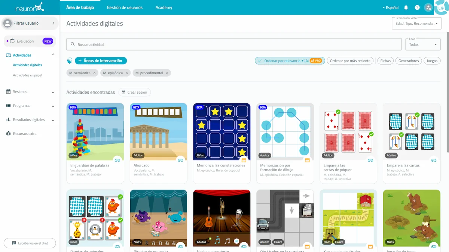Click gamepad icon on El guardián de palabras
449x252 pixels.
[117, 160]
